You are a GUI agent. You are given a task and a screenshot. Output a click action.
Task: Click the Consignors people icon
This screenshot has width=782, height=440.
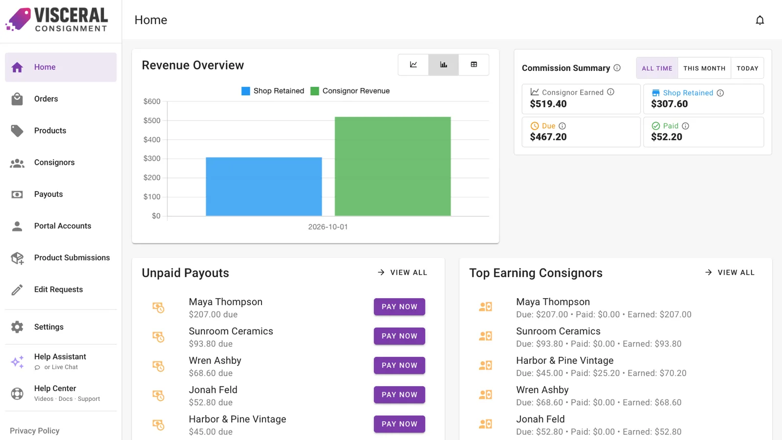click(x=17, y=163)
